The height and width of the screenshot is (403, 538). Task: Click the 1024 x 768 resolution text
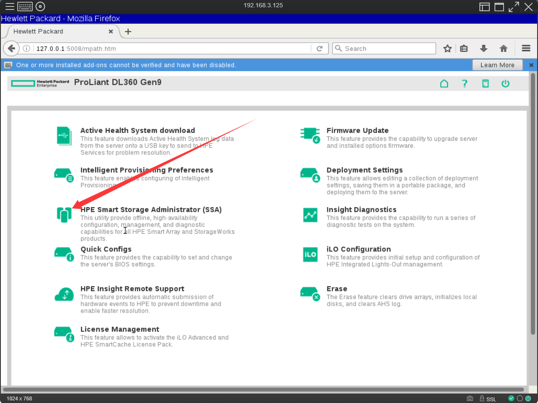(x=19, y=399)
